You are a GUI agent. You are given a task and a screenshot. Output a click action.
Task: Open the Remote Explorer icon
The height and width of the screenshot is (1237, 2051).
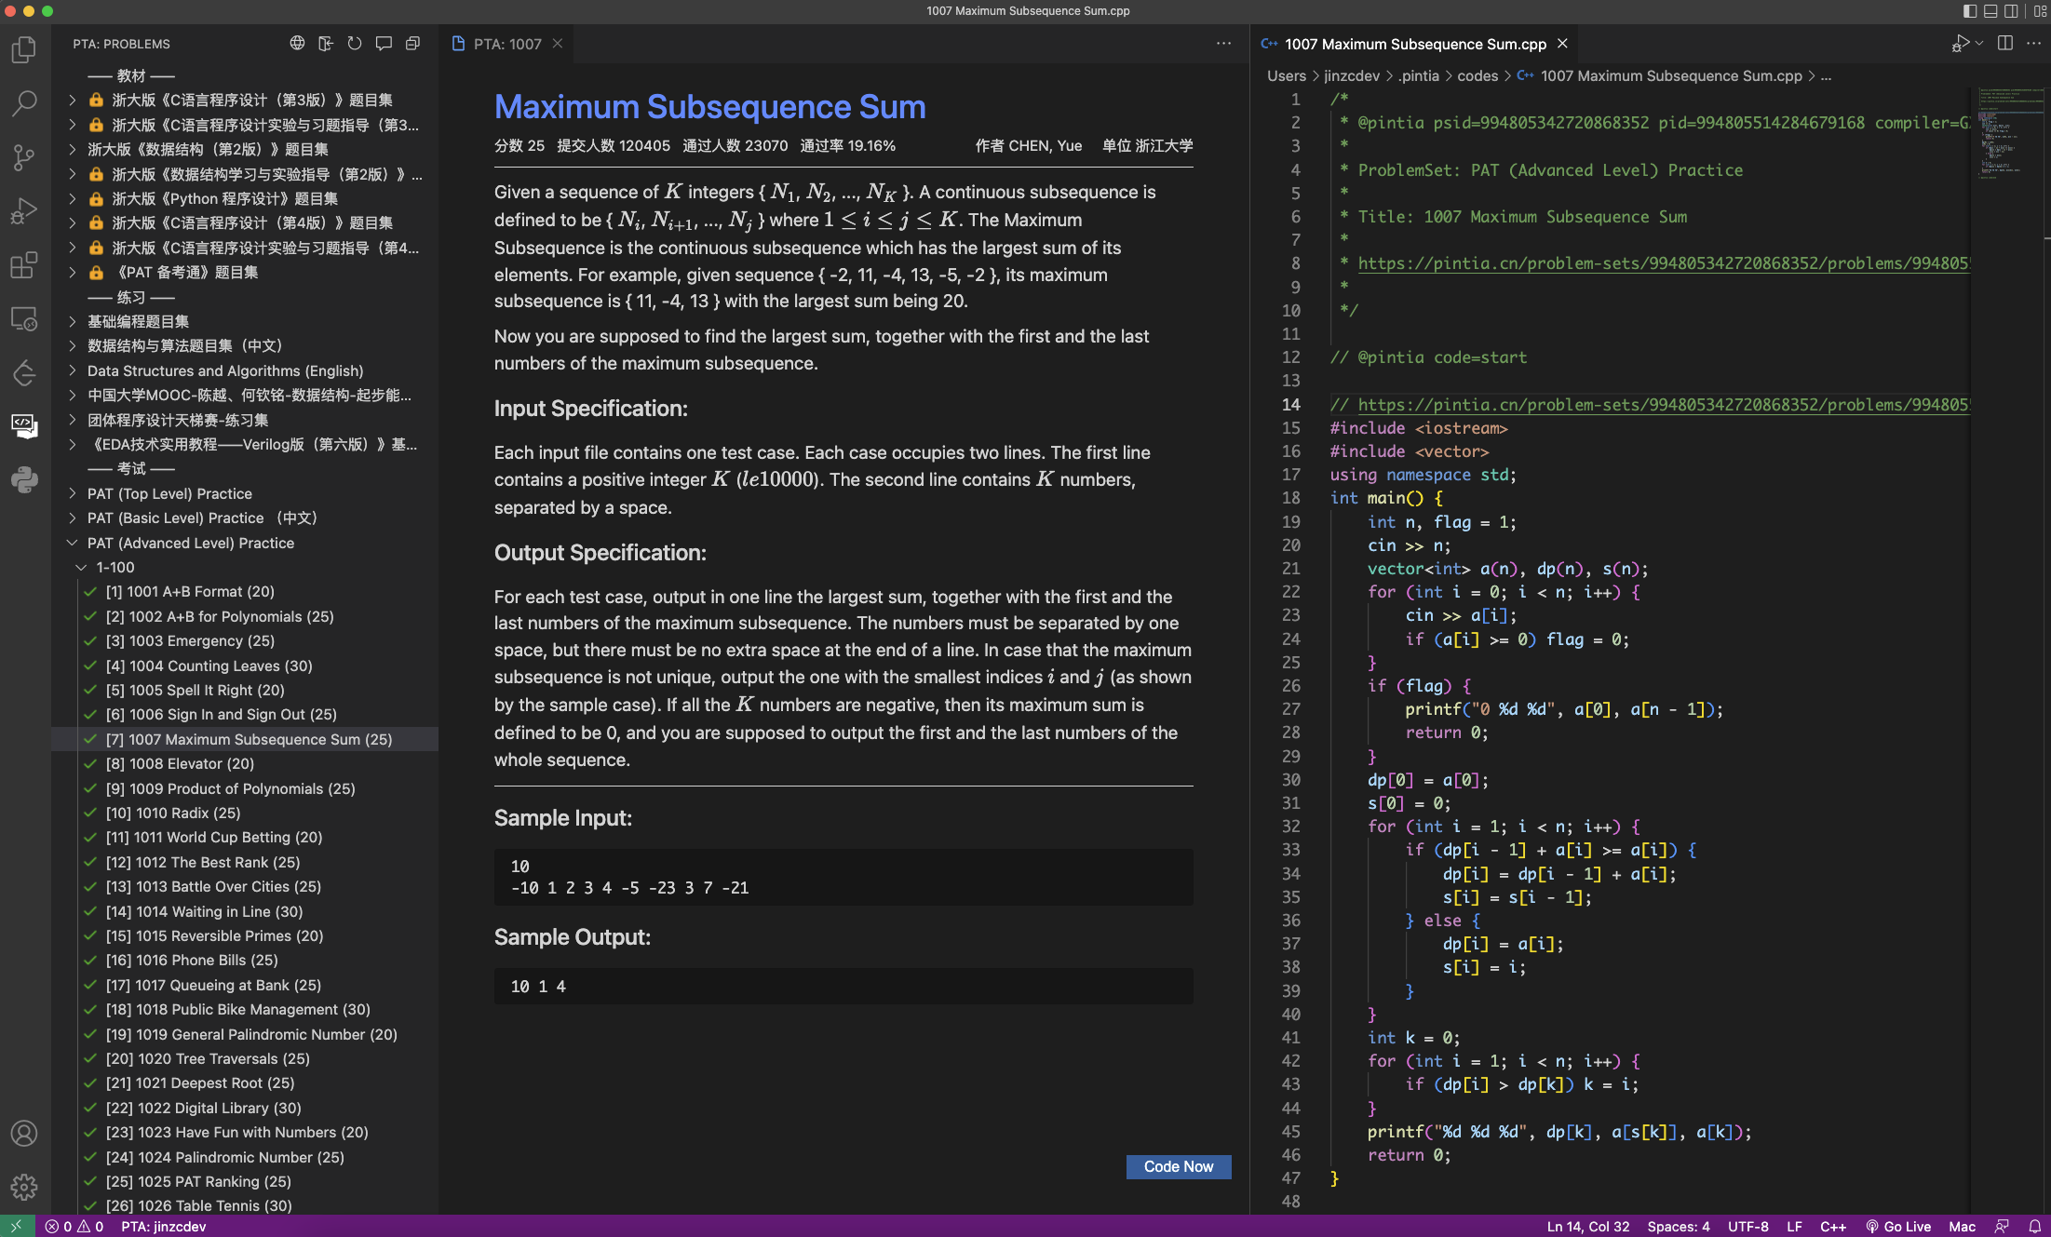pos(23,319)
